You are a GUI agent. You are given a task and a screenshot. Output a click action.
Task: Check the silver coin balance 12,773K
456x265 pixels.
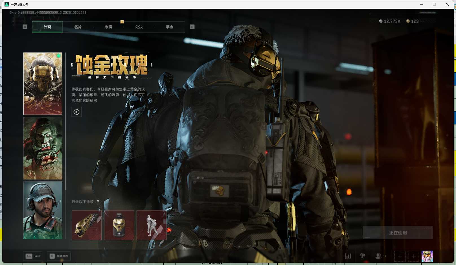(390, 21)
